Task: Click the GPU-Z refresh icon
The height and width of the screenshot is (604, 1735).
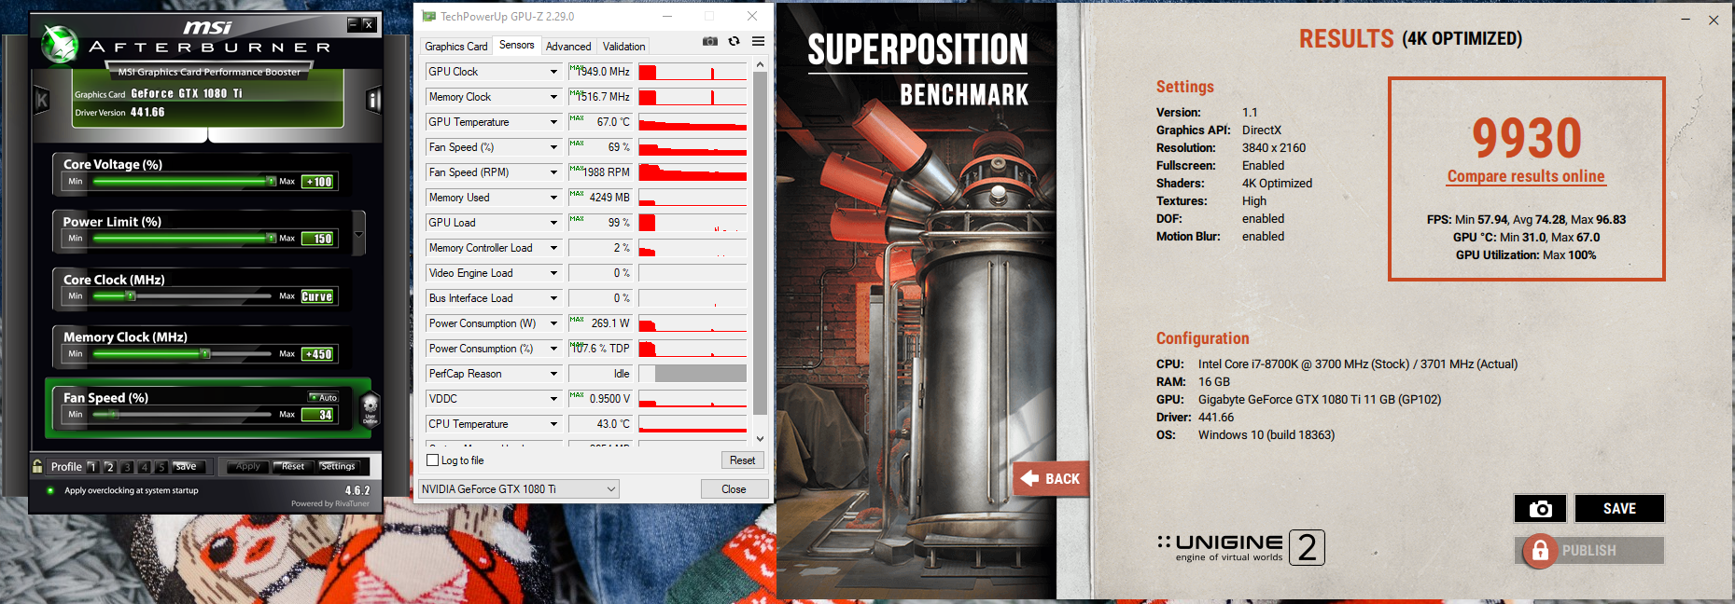Action: click(x=735, y=41)
